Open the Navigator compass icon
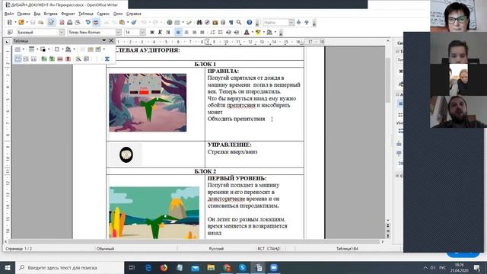Image resolution: width=487 pixels, height=274 pixels. [207, 22]
